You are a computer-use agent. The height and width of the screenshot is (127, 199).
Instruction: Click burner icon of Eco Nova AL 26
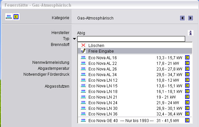[x=83, y=69]
